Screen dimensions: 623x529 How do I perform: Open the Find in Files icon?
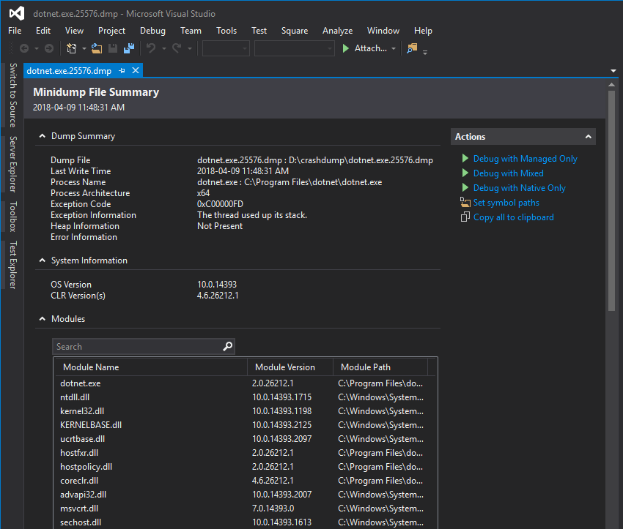pyautogui.click(x=414, y=48)
